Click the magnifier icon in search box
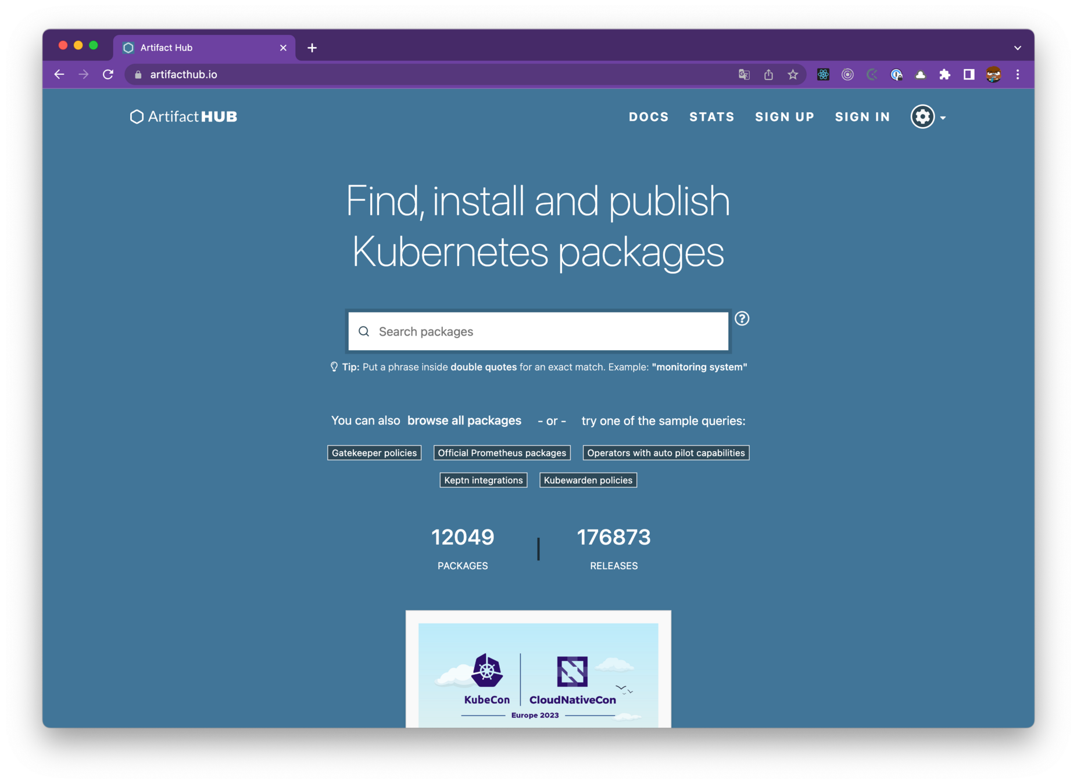This screenshot has width=1077, height=784. pyautogui.click(x=364, y=332)
